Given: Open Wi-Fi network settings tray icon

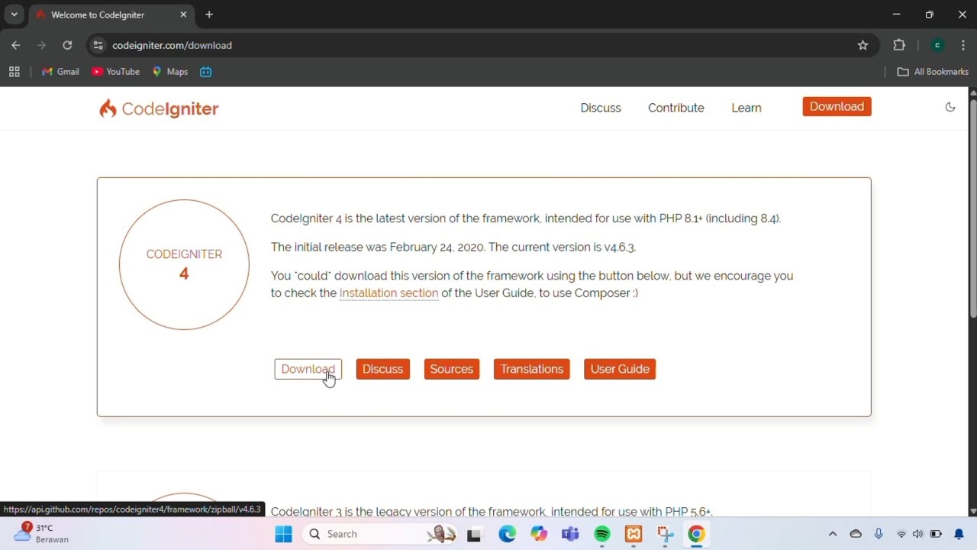Looking at the screenshot, I should point(901,534).
